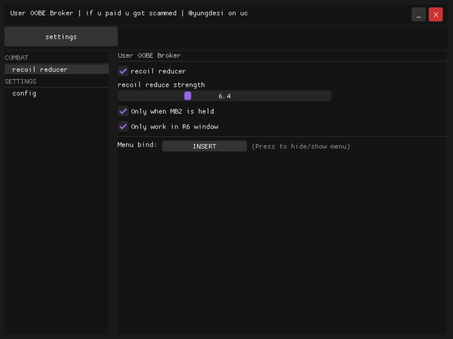Screen dimensions: 453x339
Task: Click the purple slider handle
Action: pyautogui.click(x=188, y=96)
